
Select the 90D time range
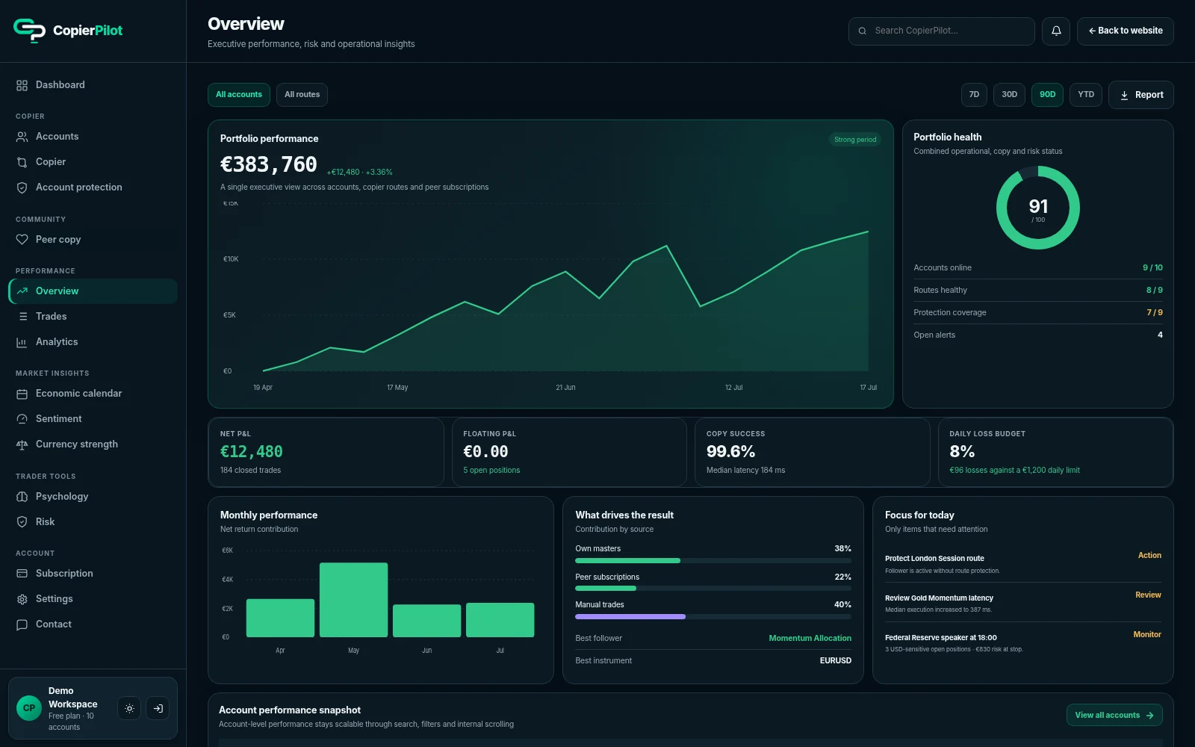[1047, 95]
